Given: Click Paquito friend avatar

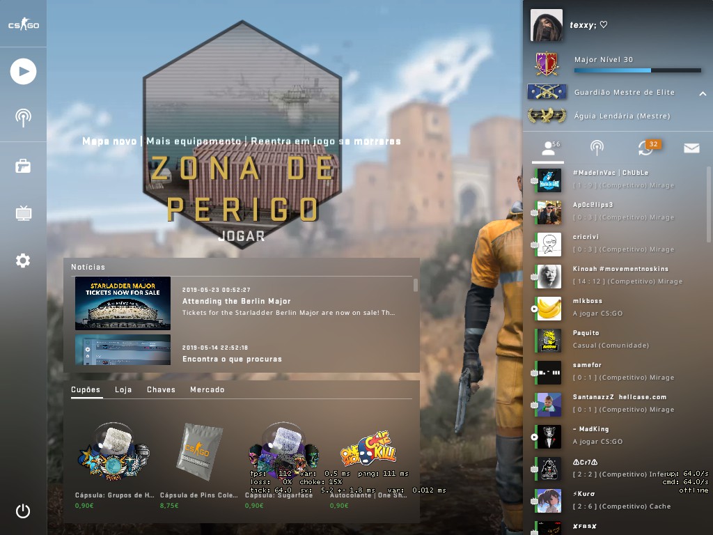Looking at the screenshot, I should 549,340.
